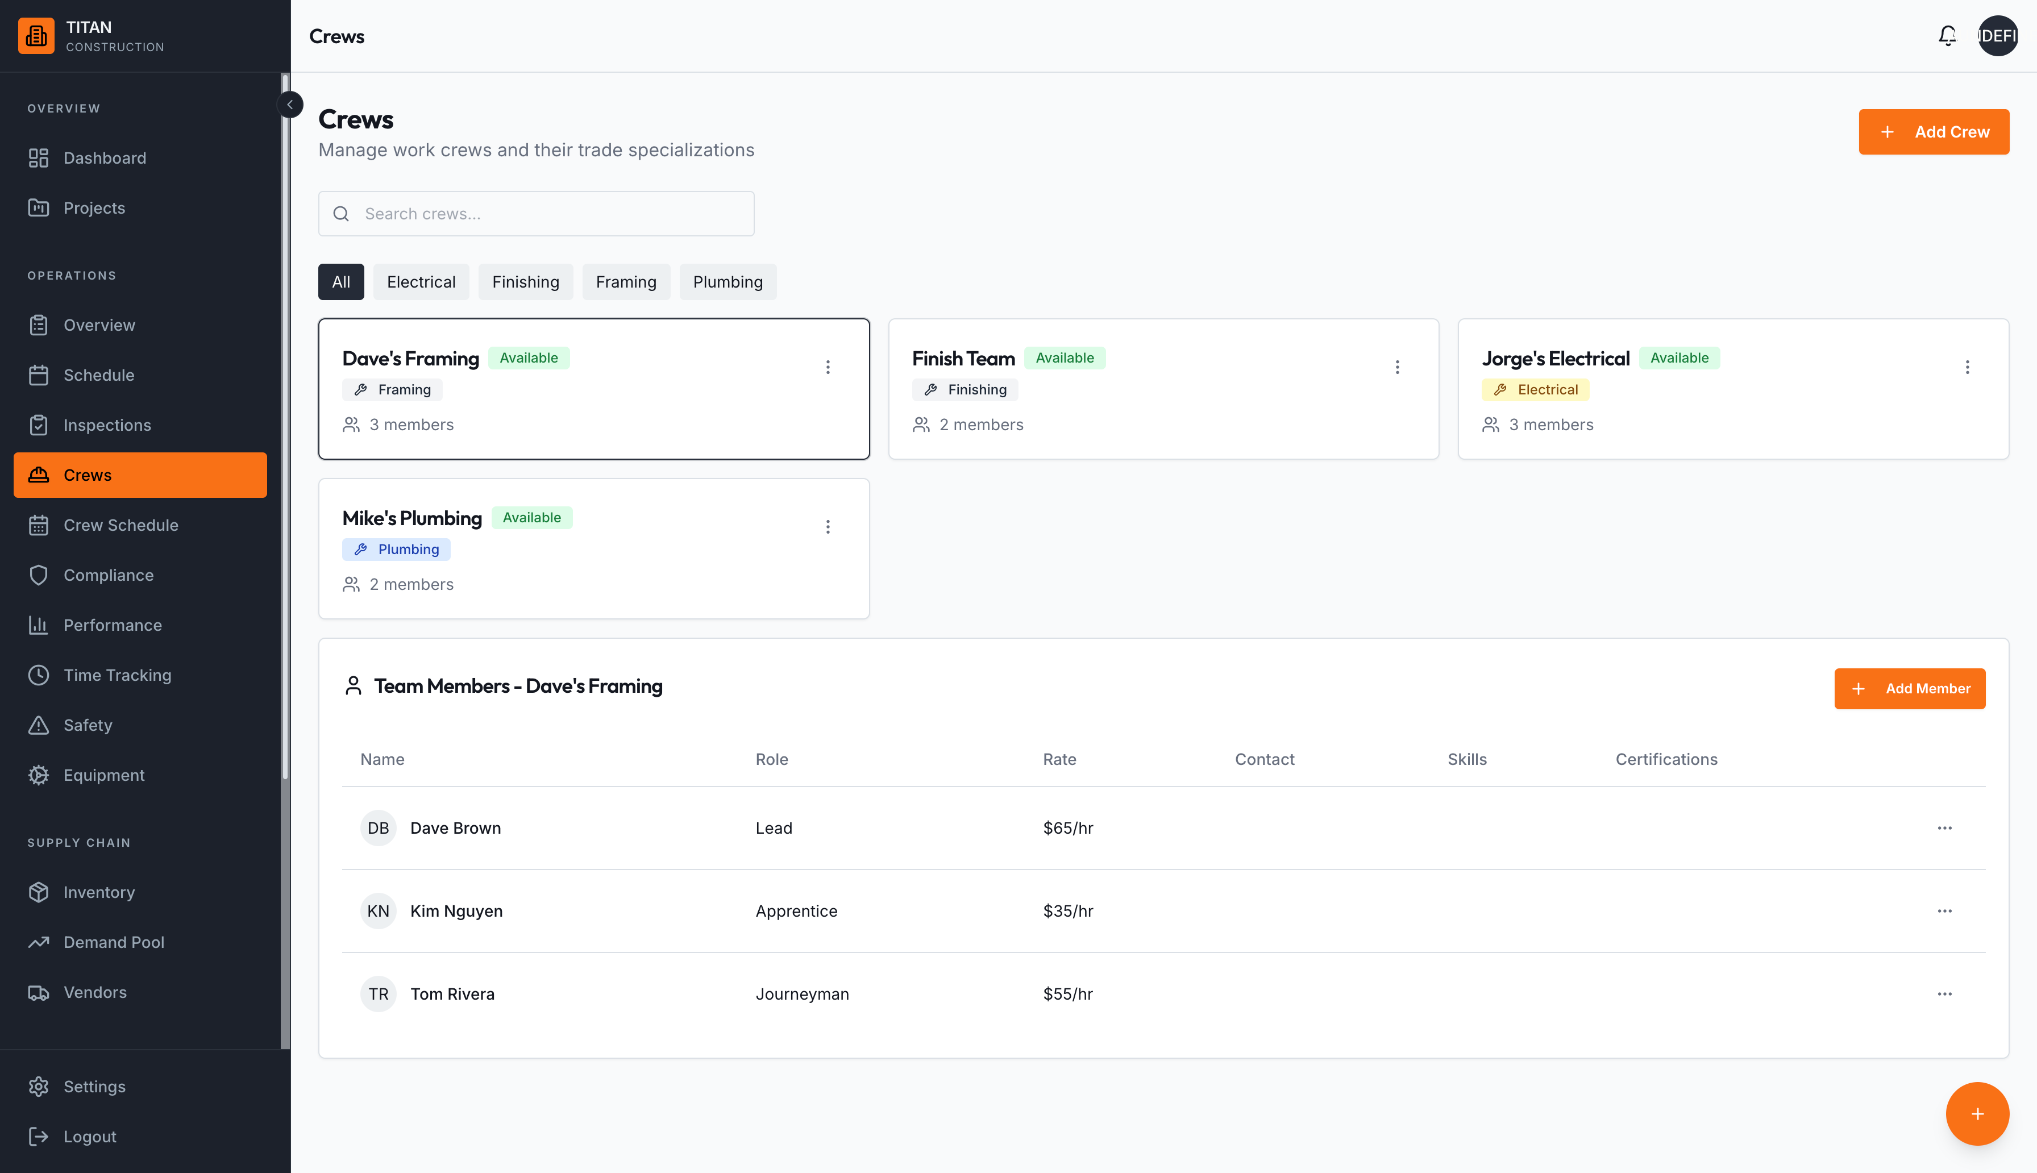2037x1173 pixels.
Task: Collapse the sidebar with chevron button
Action: (290, 105)
